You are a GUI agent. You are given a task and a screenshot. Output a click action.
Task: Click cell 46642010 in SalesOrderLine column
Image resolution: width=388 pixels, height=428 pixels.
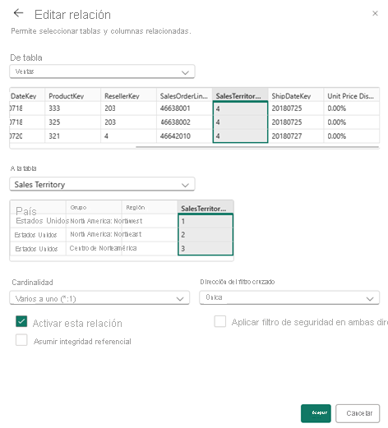[184, 136]
